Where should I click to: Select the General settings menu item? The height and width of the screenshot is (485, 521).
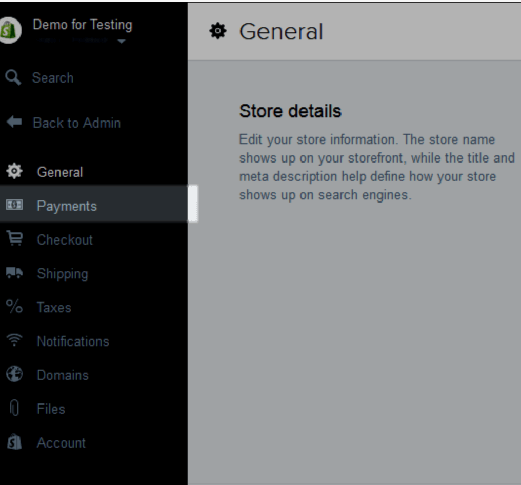tap(59, 172)
